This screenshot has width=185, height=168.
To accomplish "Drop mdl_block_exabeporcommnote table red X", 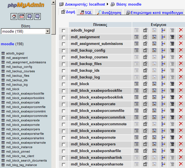I will [x=181, y=124].
